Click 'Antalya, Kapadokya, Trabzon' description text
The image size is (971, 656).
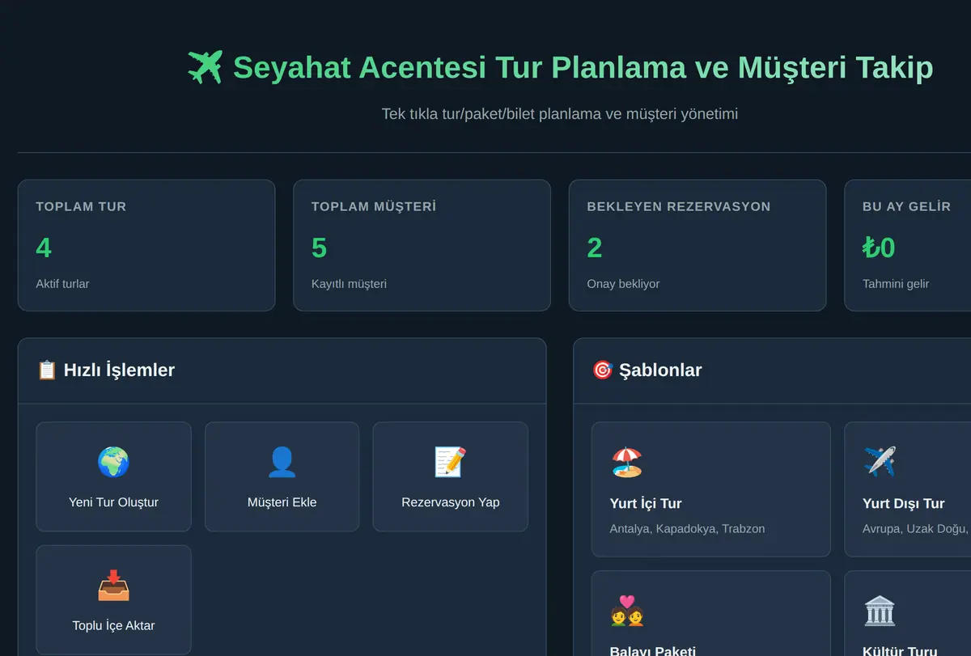[687, 529]
